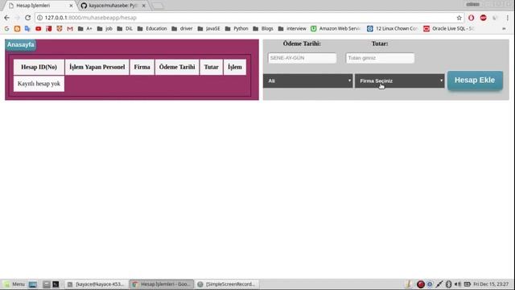Image resolution: width=515 pixels, height=290 pixels.
Task: Open the Google bookmark icon
Action: pos(6,29)
